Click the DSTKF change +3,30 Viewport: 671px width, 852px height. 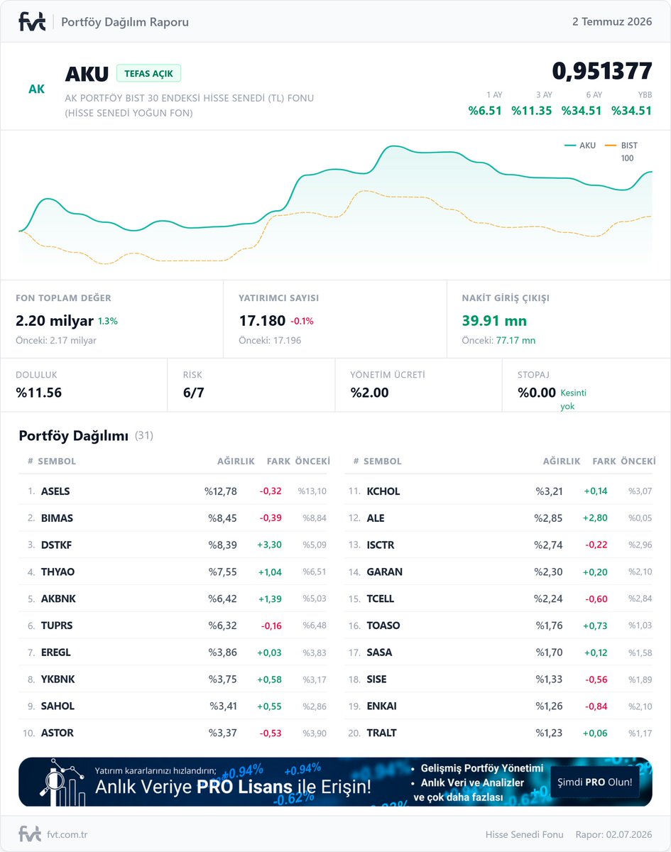[269, 545]
